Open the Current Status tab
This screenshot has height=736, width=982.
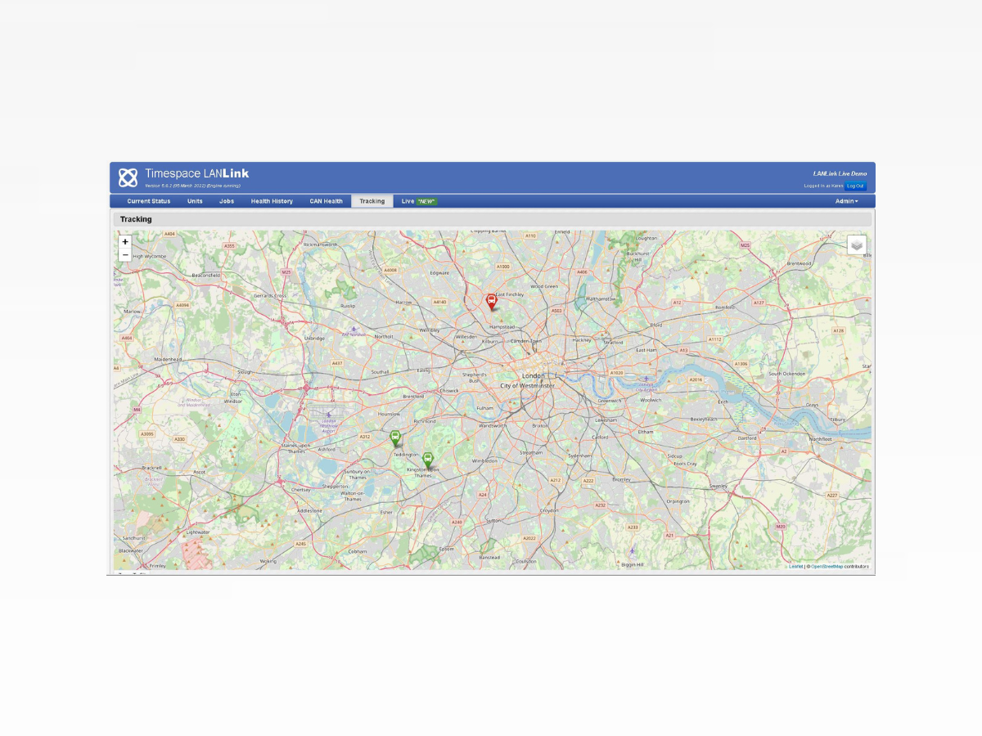[x=149, y=201]
